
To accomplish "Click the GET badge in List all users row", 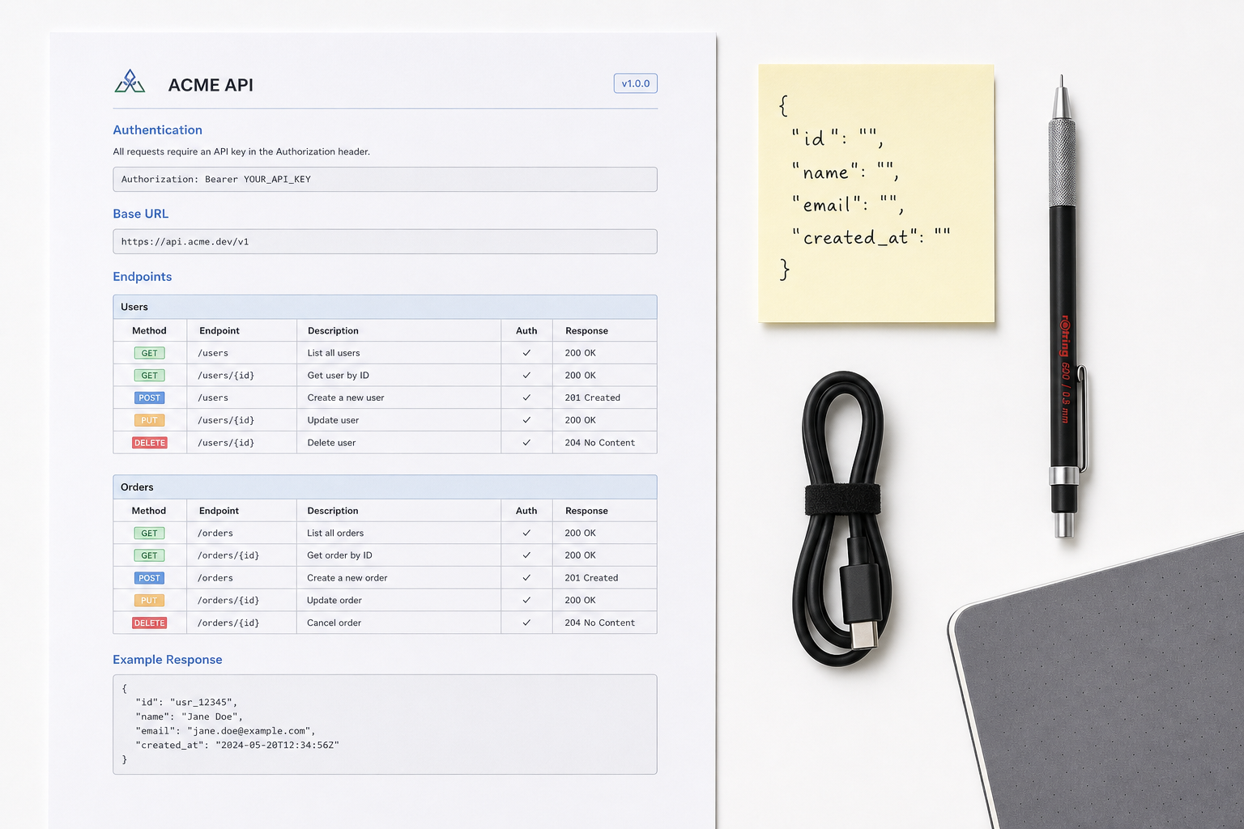I will [x=150, y=353].
